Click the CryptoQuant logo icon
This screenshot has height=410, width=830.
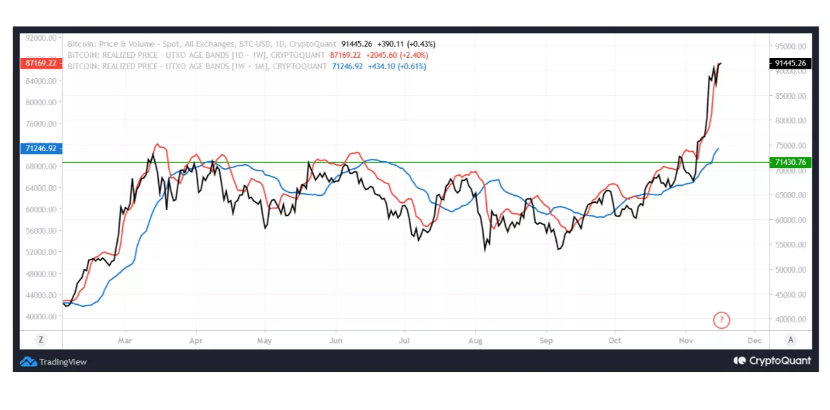[740, 361]
